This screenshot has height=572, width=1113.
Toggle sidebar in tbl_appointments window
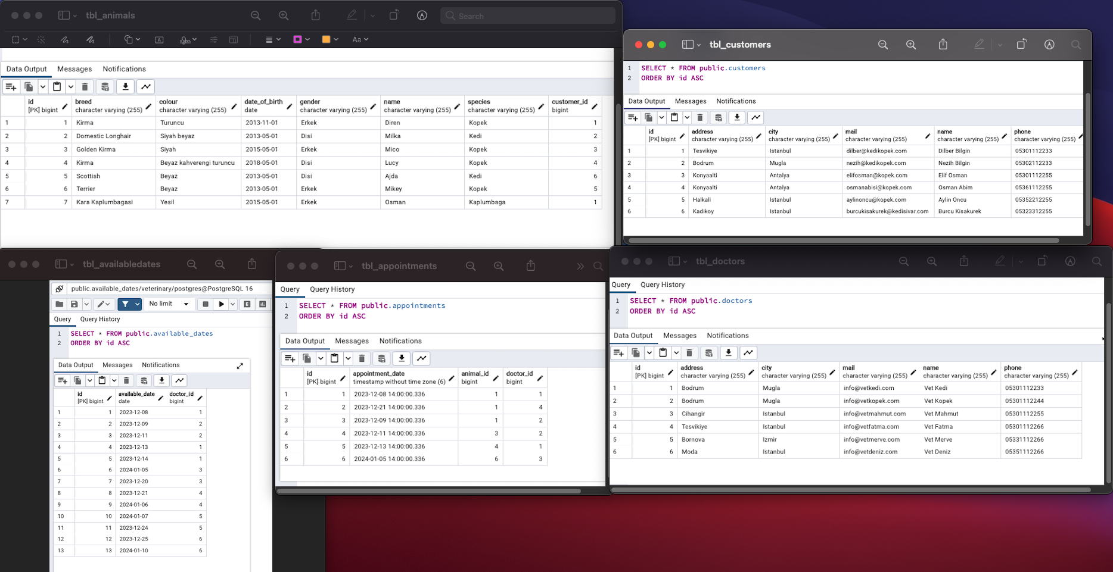click(340, 266)
